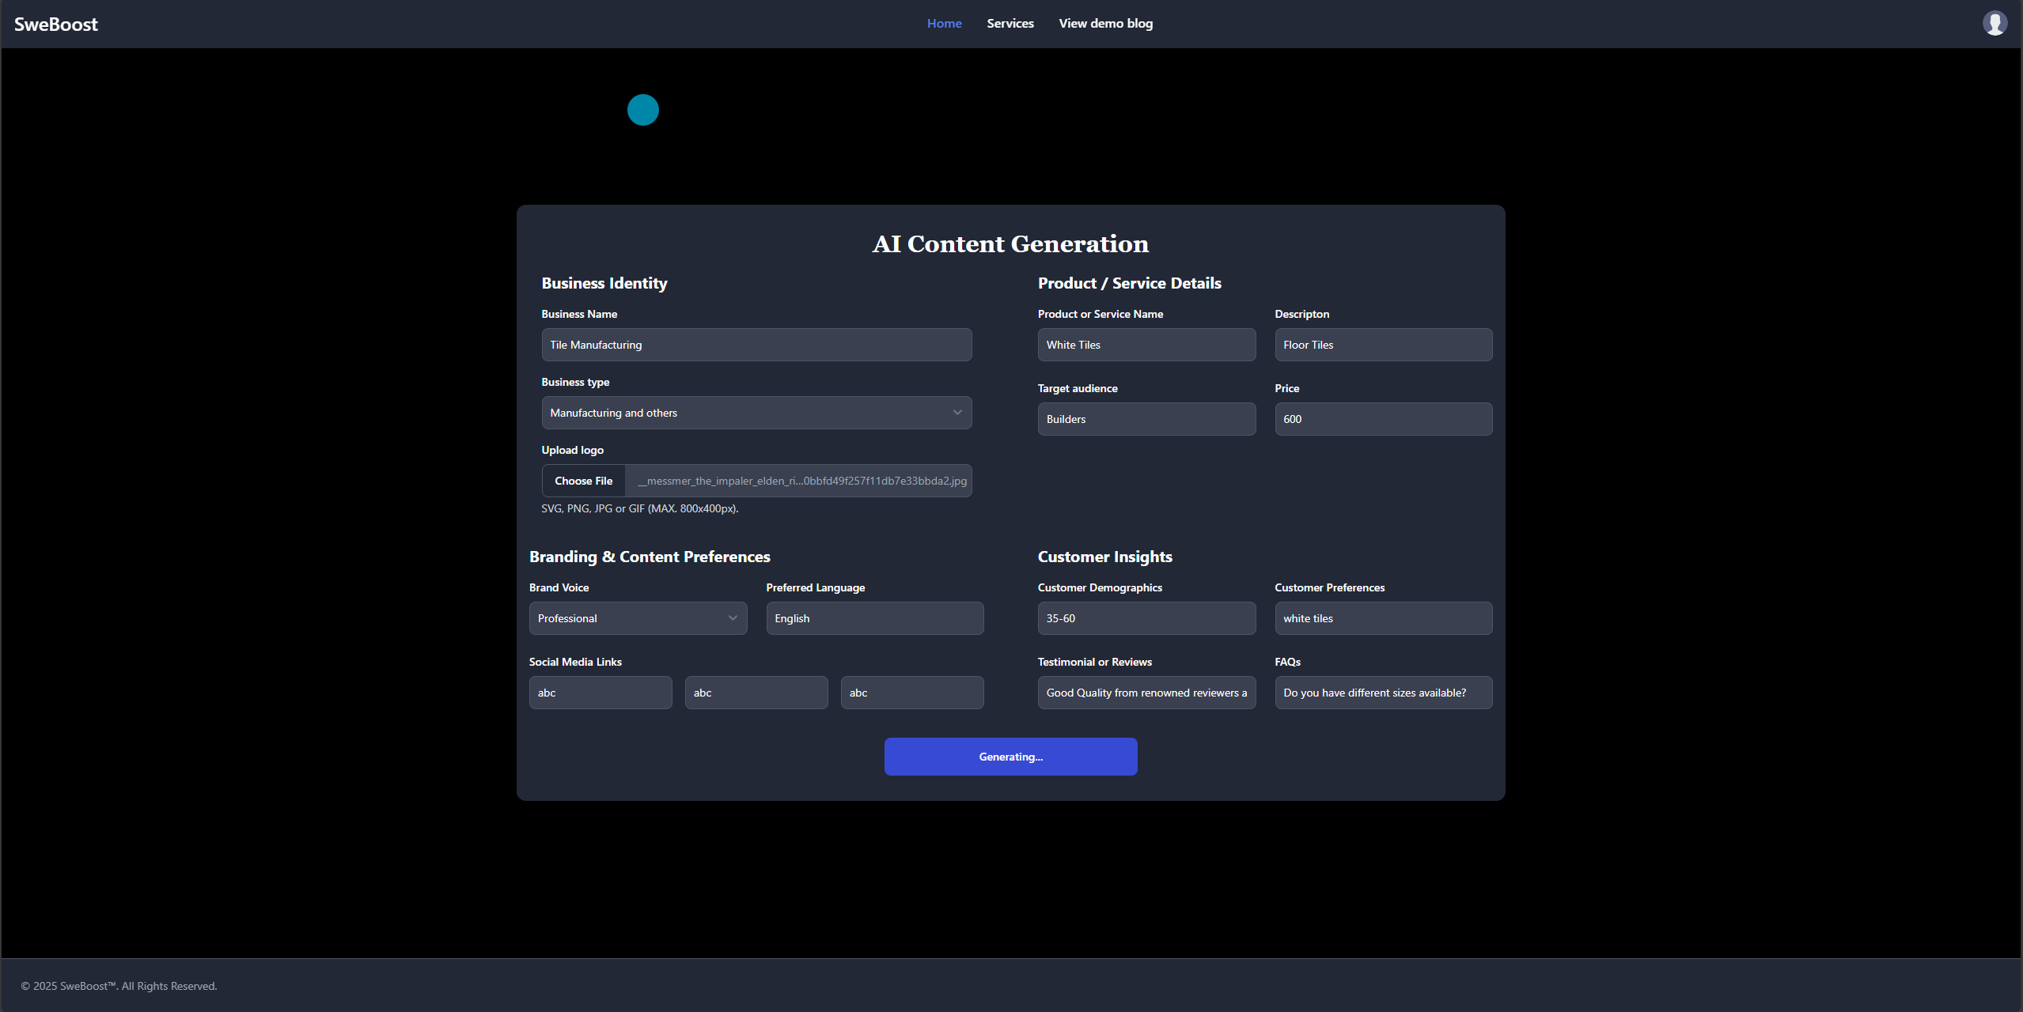This screenshot has width=2023, height=1012.
Task: Focus the FAQs input field
Action: 1382,693
